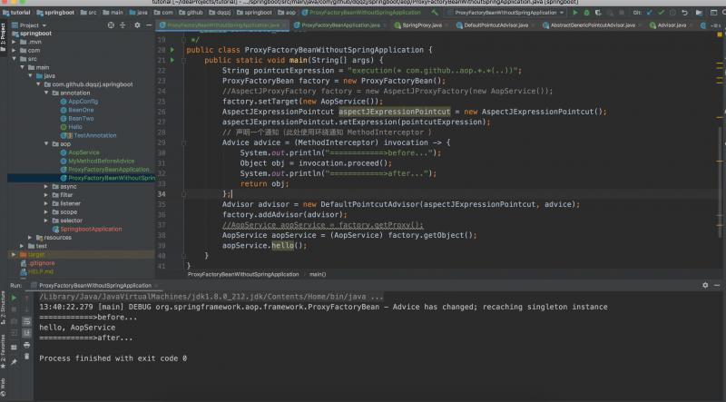The image size is (726, 402).
Task: Run the application with green play icon in top toolbar
Action: [x=575, y=13]
